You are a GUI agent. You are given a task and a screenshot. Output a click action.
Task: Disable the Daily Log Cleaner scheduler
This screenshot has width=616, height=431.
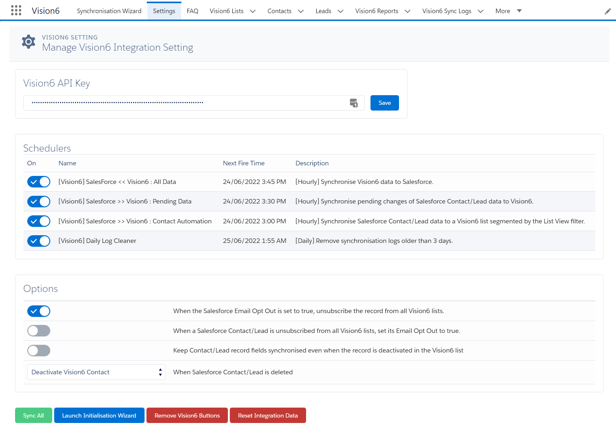pos(39,241)
